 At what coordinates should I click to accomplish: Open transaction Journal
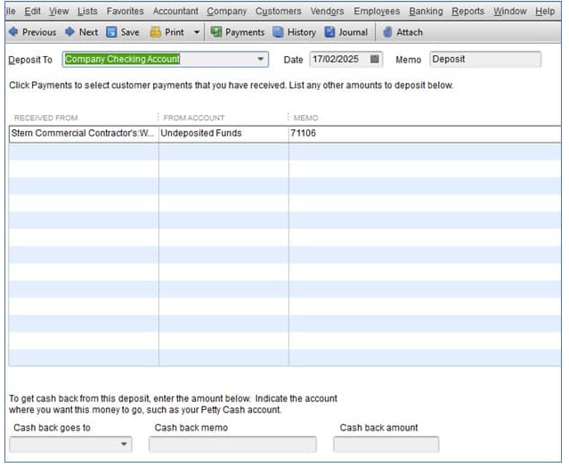pos(346,32)
